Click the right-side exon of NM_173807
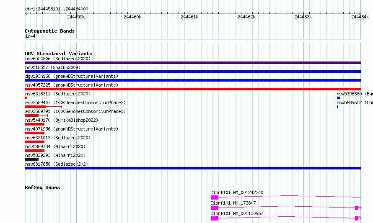The height and width of the screenshot is (223, 373). pos(357,208)
